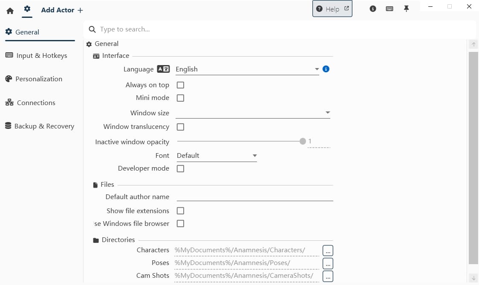The height and width of the screenshot is (285, 479).
Task: Click the Help button
Action: pos(332,9)
